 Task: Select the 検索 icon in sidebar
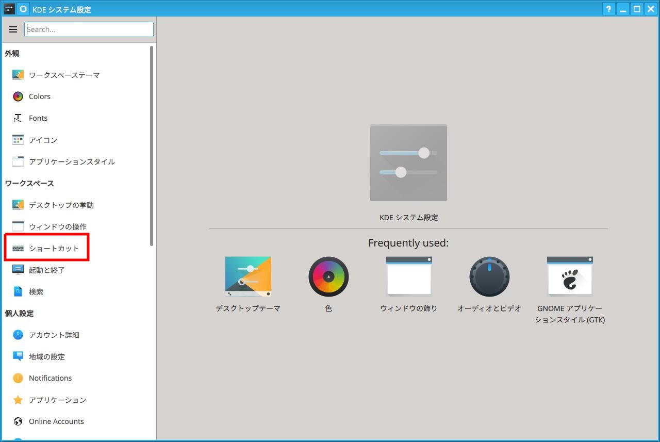(x=18, y=291)
